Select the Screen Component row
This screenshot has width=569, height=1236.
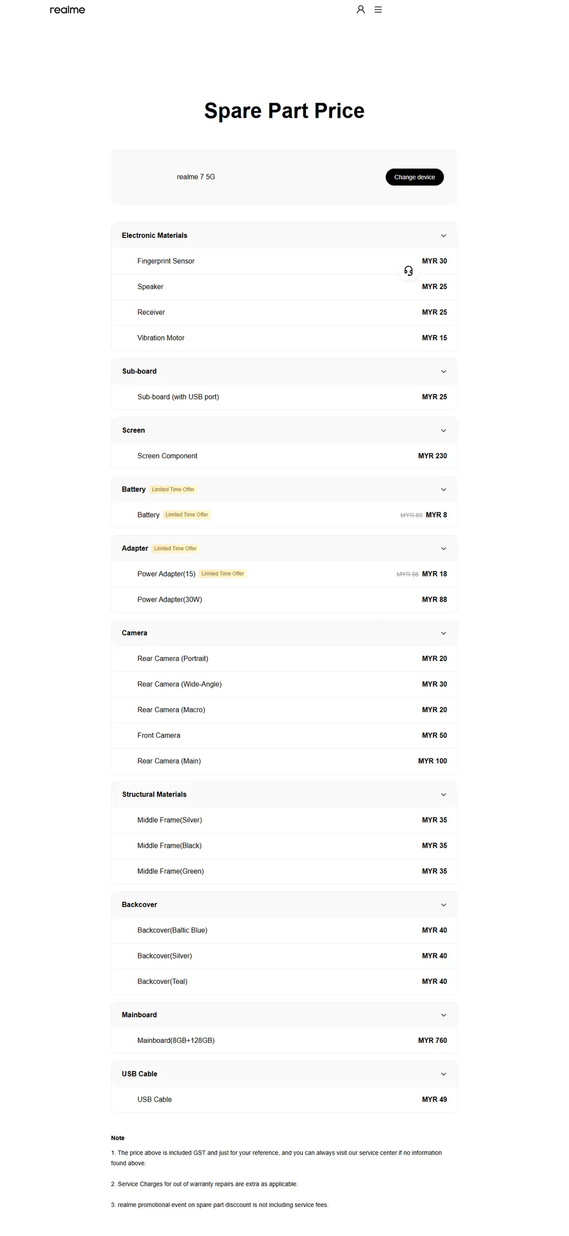tap(284, 456)
